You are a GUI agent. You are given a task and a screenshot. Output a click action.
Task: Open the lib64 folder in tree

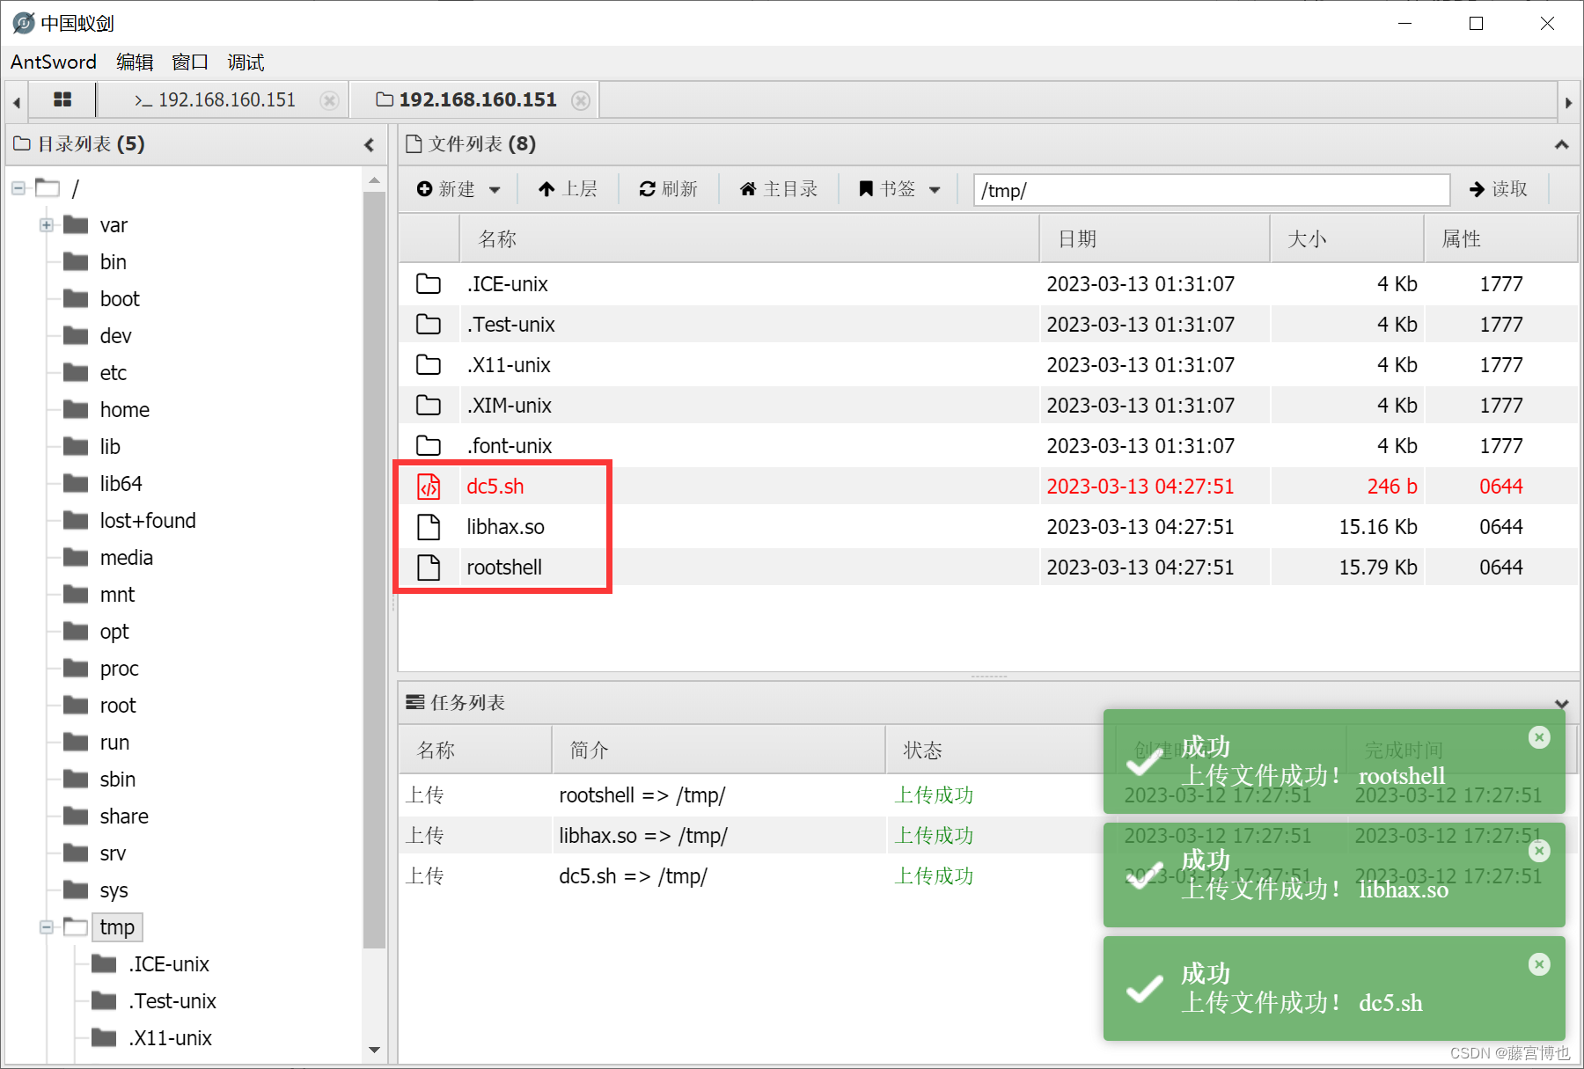121,484
